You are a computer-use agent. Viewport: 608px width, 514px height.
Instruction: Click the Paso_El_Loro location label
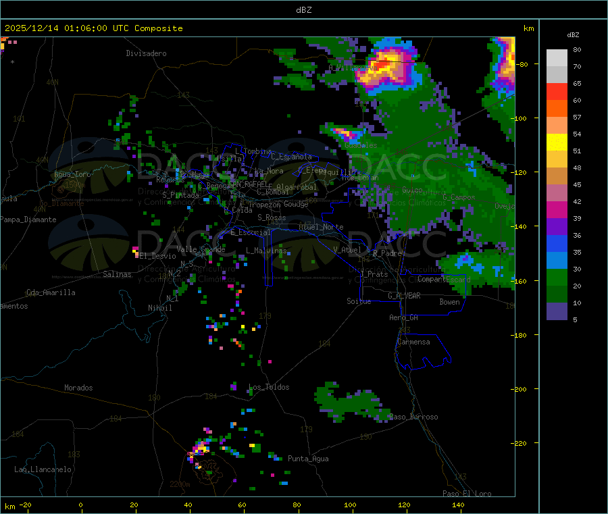coord(467,494)
